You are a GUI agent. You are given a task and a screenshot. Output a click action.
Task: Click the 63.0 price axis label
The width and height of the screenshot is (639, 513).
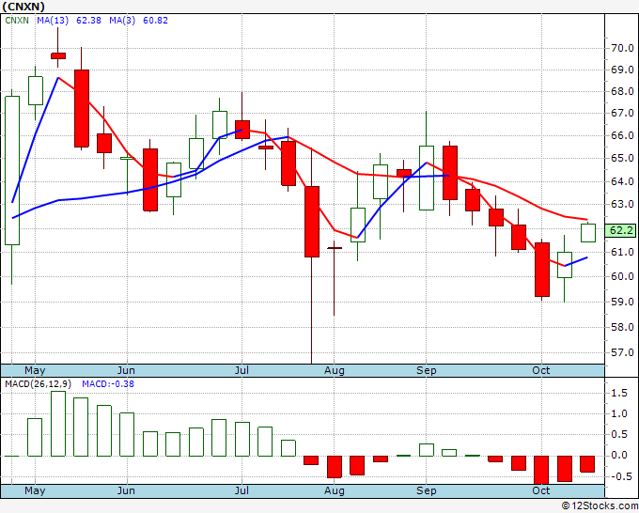[x=622, y=204]
